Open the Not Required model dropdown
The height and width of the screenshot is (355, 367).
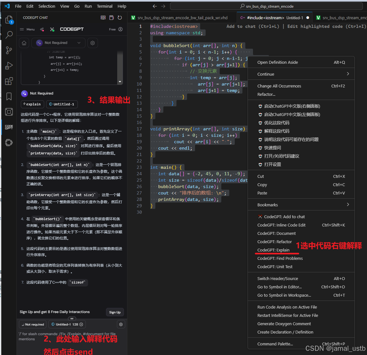(58, 43)
